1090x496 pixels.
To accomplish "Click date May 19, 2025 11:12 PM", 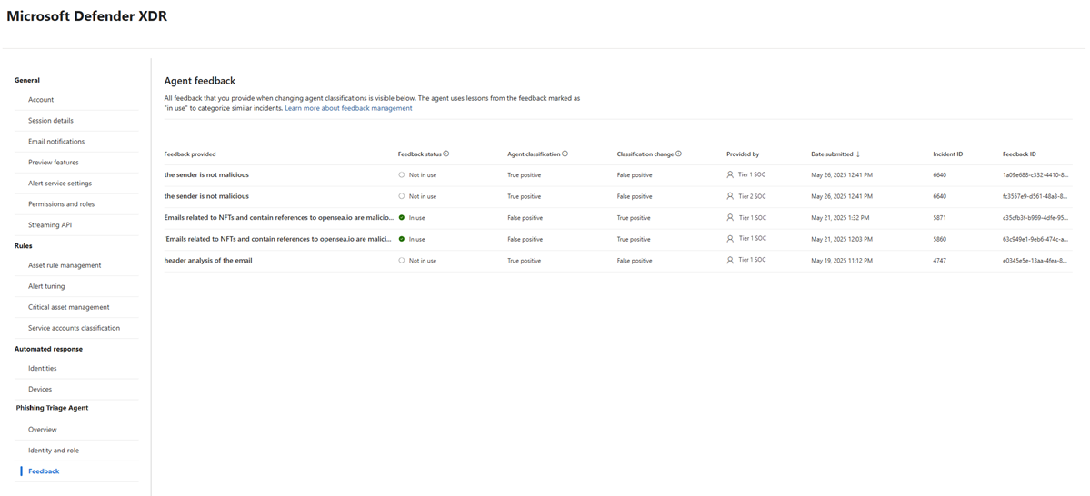I will [841, 260].
